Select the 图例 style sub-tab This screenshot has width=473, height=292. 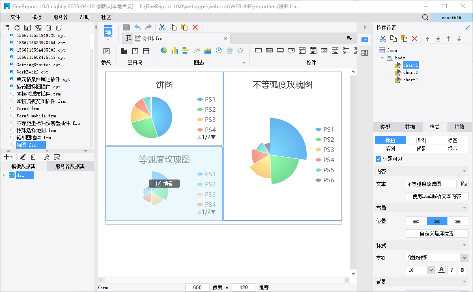point(421,140)
